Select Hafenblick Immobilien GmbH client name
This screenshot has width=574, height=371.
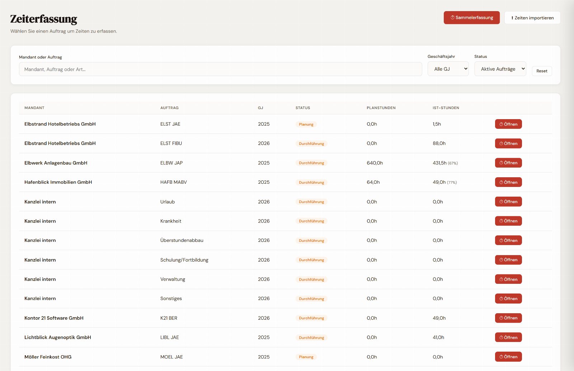58,182
